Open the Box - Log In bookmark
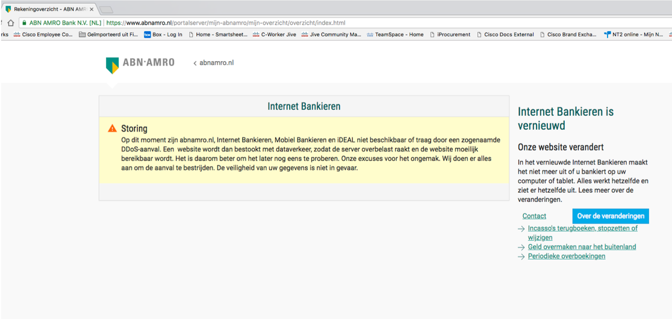672x319 pixels. (163, 35)
